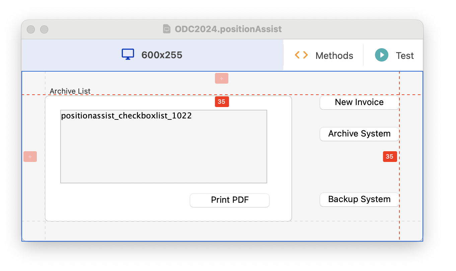Select the Backup System button
Viewport: 456px width, 271px height.
(x=359, y=199)
